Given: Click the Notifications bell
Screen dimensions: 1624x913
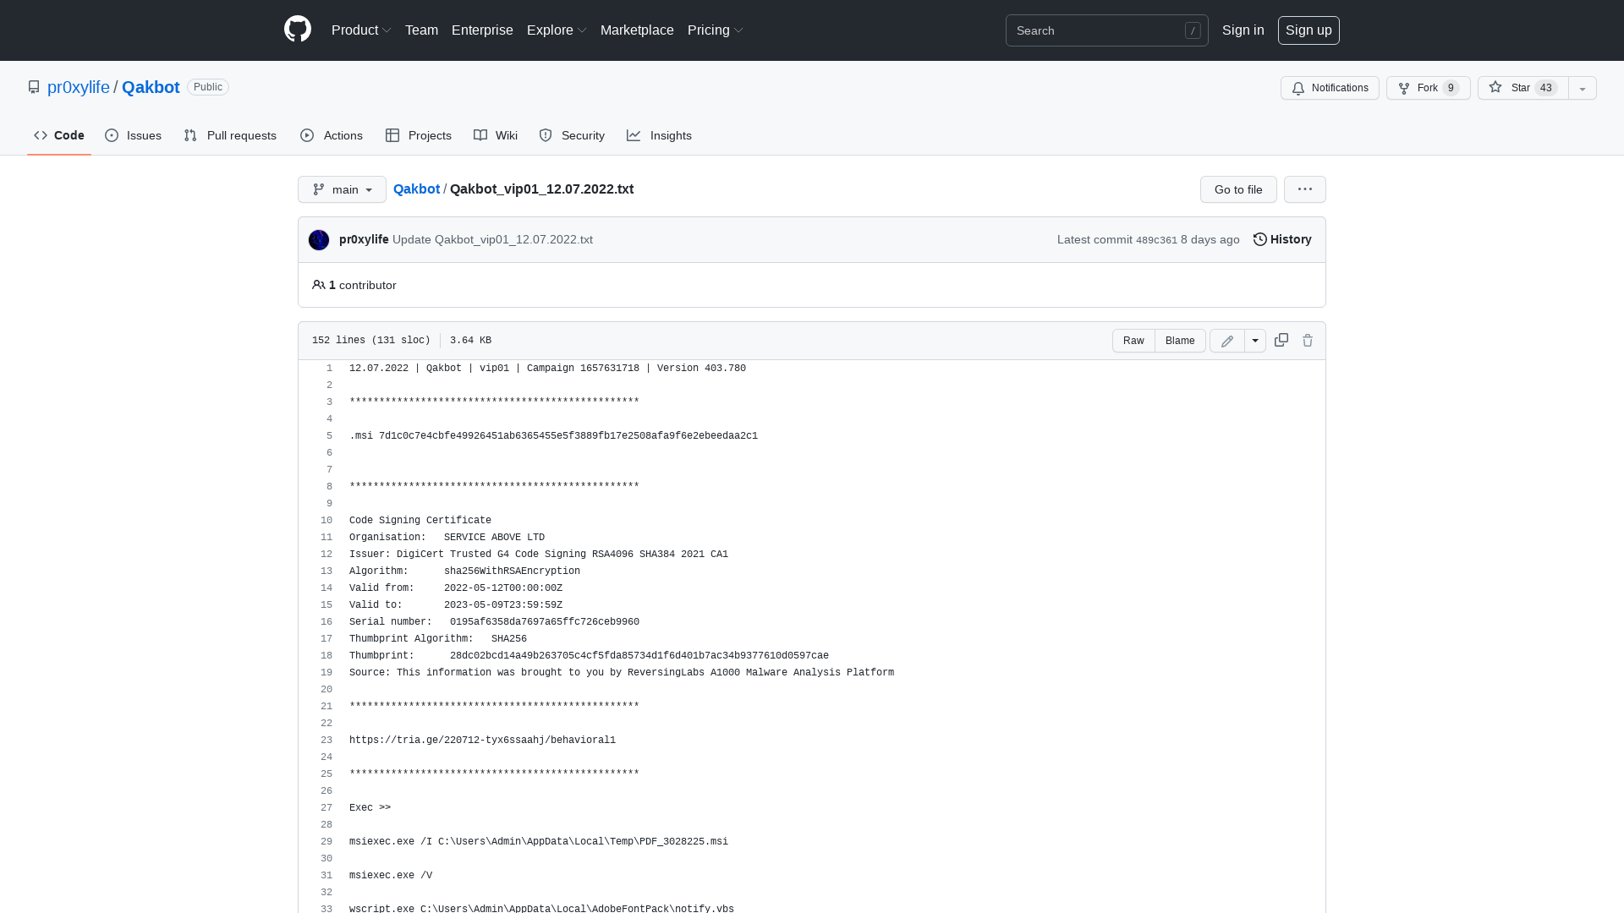Looking at the screenshot, I should coord(1329,88).
